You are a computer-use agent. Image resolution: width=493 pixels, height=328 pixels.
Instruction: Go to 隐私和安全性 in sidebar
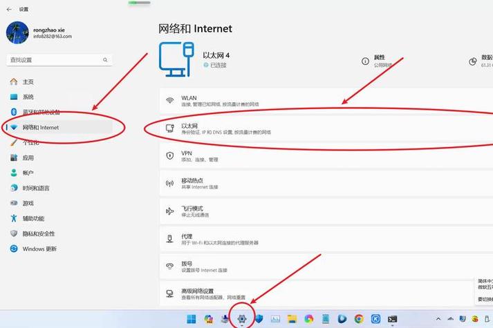[x=38, y=233]
